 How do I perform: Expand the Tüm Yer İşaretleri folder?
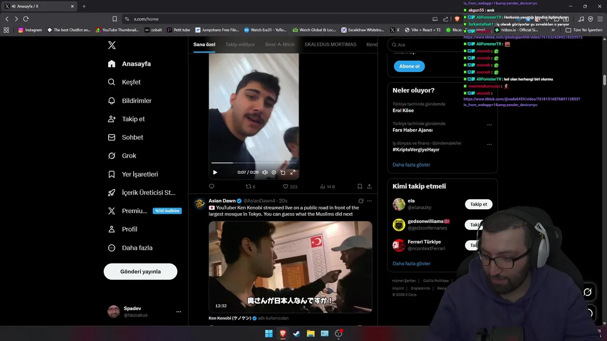click(x=584, y=30)
